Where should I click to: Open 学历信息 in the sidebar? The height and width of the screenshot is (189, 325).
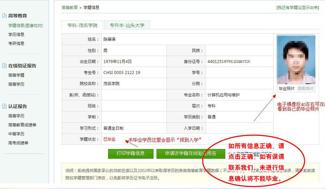[16, 34]
